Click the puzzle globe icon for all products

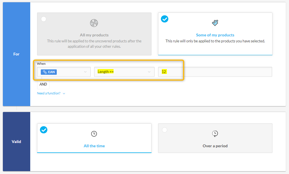click(x=94, y=23)
